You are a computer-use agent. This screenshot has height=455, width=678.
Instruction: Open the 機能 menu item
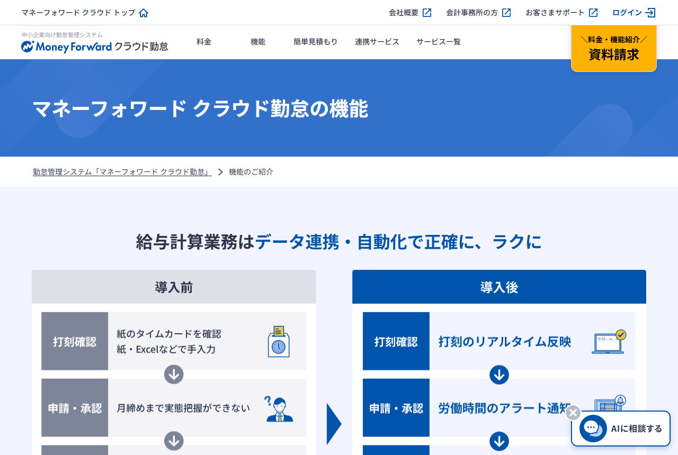pos(258,42)
